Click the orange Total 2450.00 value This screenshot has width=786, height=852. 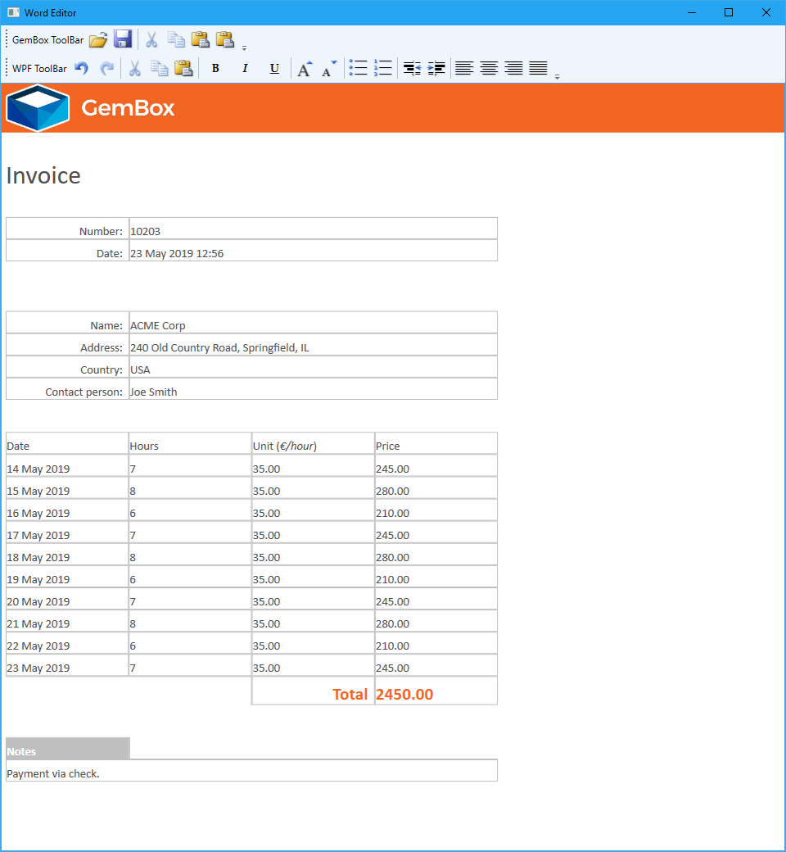404,695
